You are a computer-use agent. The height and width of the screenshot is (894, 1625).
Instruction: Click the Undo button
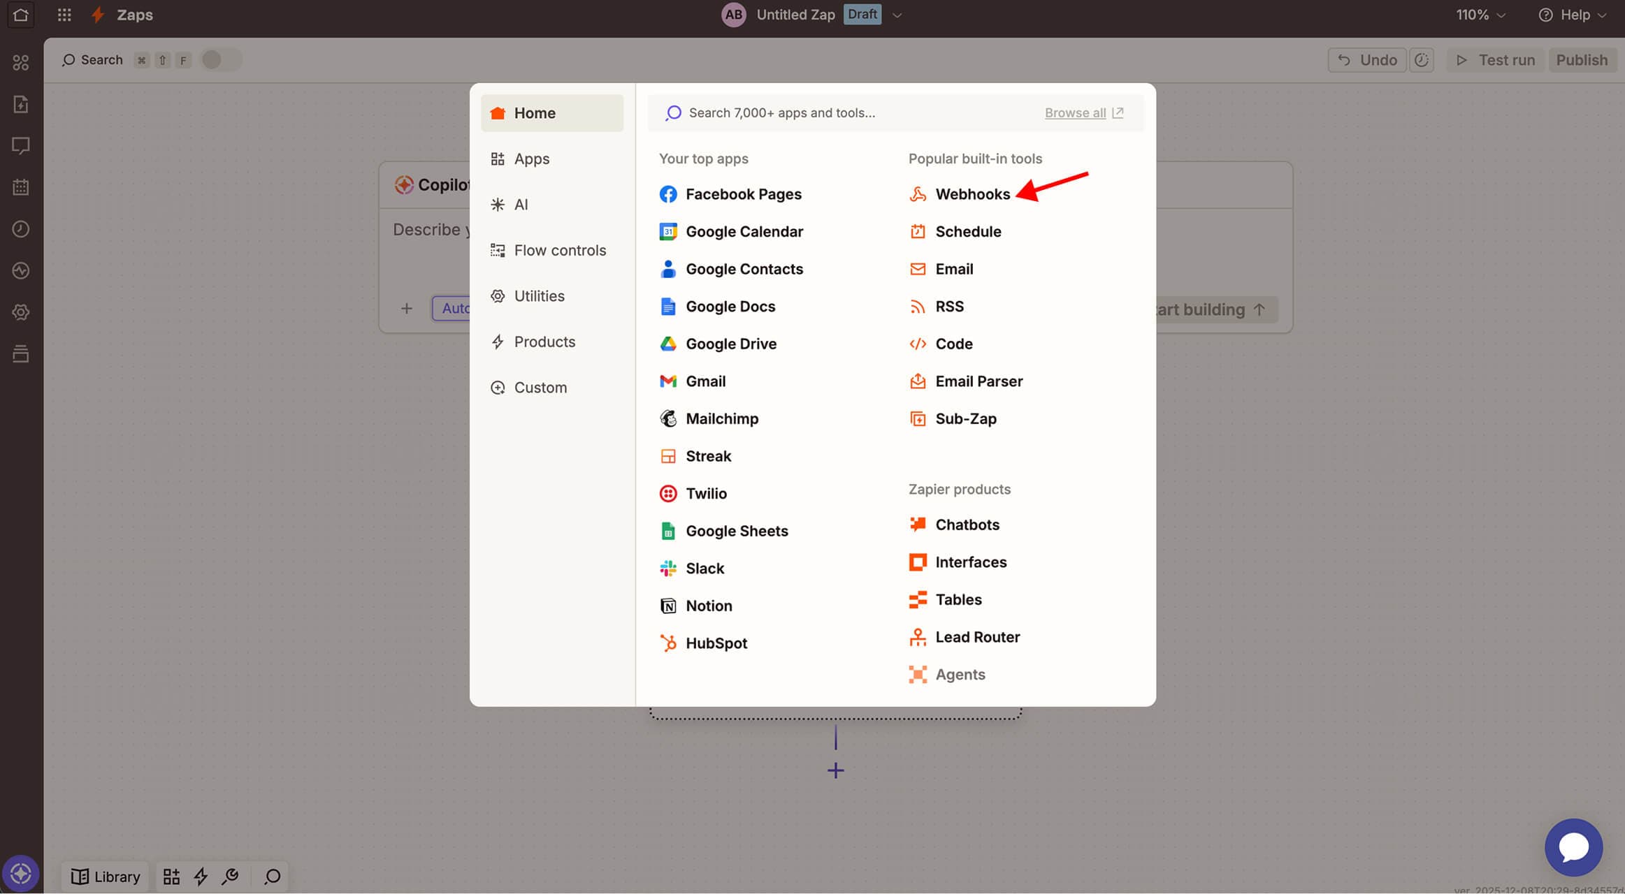coord(1366,60)
